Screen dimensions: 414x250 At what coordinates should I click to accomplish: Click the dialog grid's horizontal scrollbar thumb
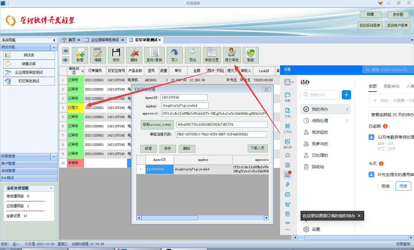[169, 218]
